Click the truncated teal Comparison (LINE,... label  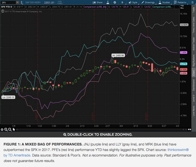(163, 7)
